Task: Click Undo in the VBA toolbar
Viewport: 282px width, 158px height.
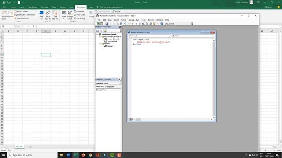Action: coord(125,24)
